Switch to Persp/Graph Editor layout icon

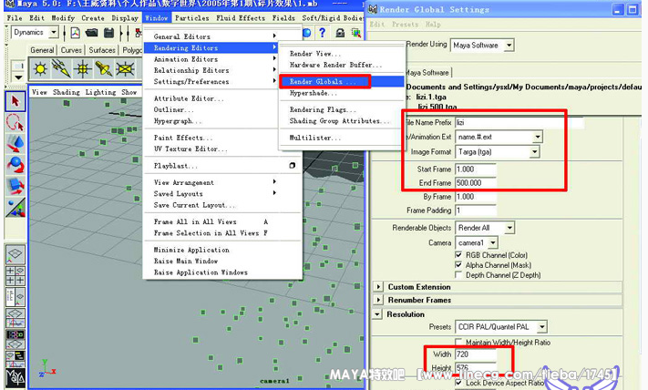[x=15, y=318]
